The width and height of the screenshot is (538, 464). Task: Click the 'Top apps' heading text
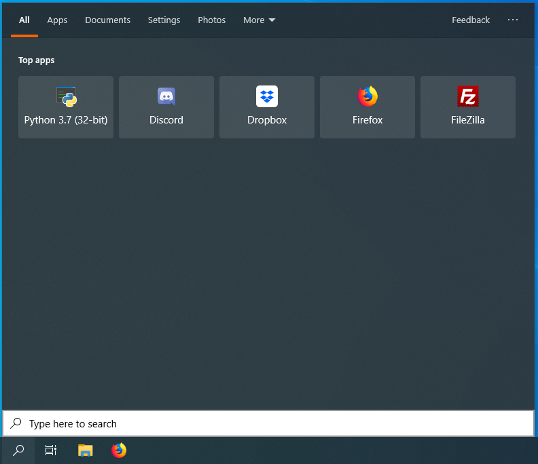[x=37, y=60]
